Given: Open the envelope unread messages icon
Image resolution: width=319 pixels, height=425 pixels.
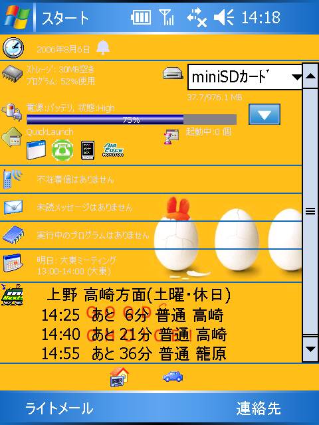Looking at the screenshot, I should (x=13, y=207).
